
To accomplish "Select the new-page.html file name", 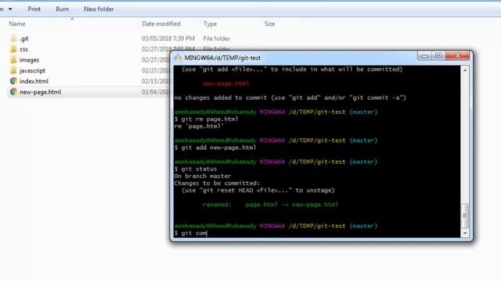I will click(x=40, y=92).
